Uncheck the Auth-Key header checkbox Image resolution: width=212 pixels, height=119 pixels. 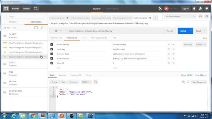click(x=52, y=49)
